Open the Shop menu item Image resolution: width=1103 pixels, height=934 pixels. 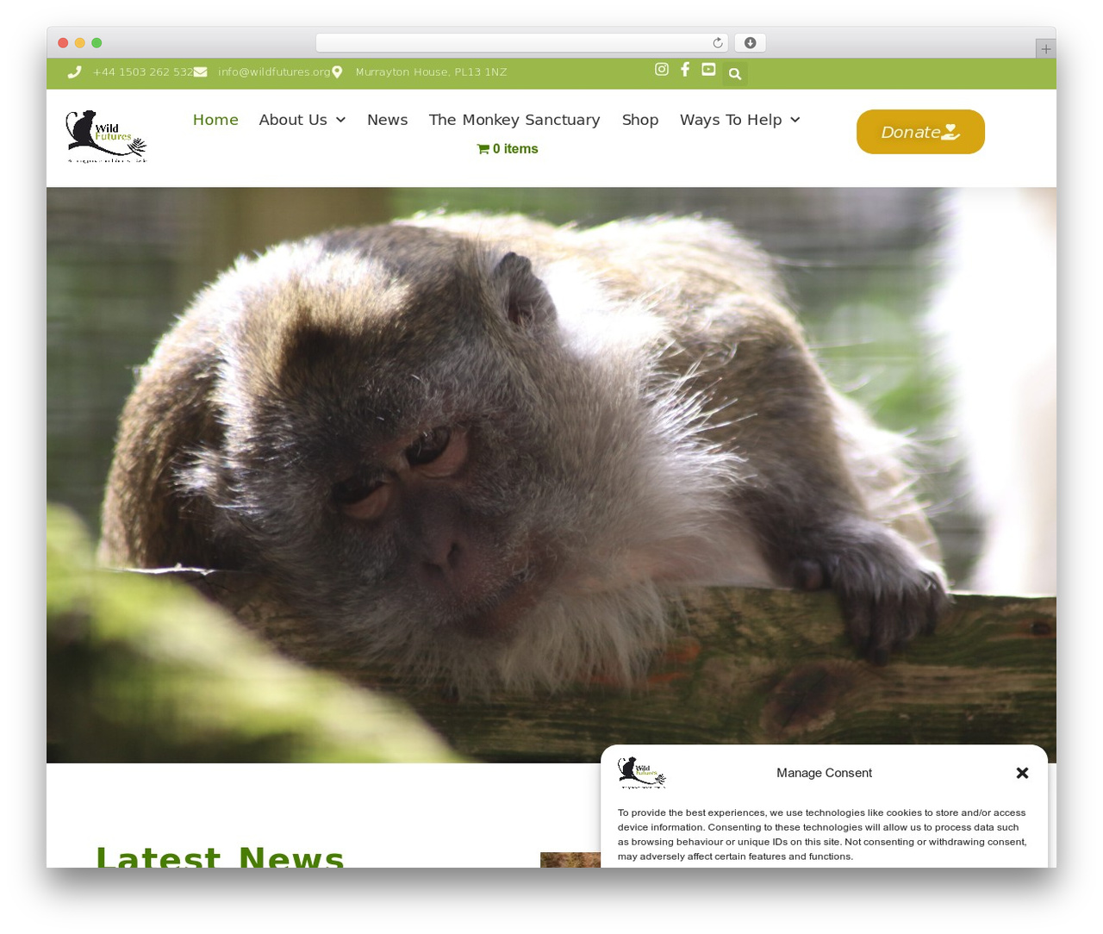[x=640, y=120]
